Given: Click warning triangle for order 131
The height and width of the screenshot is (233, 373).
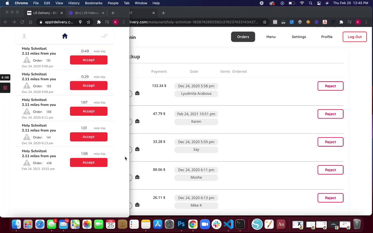Looking at the screenshot, I should [x=27, y=60].
